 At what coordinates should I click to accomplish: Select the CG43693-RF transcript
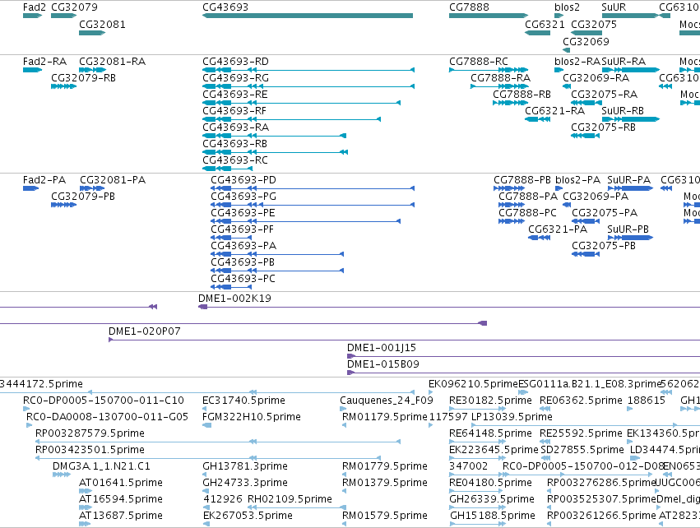click(291, 119)
